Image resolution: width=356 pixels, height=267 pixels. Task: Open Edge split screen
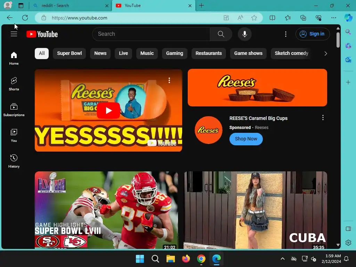point(272,18)
